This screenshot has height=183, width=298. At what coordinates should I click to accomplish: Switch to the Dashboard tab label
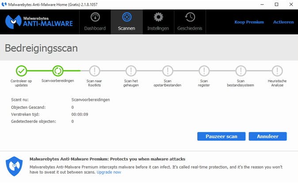coord(95,28)
